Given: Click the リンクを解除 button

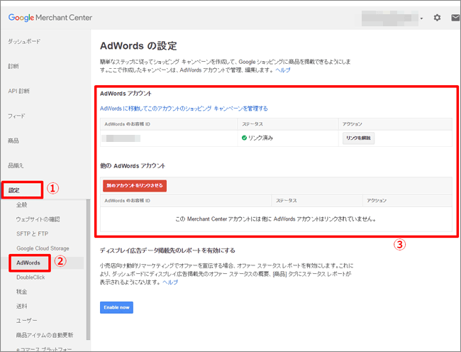Looking at the screenshot, I should pyautogui.click(x=358, y=138).
